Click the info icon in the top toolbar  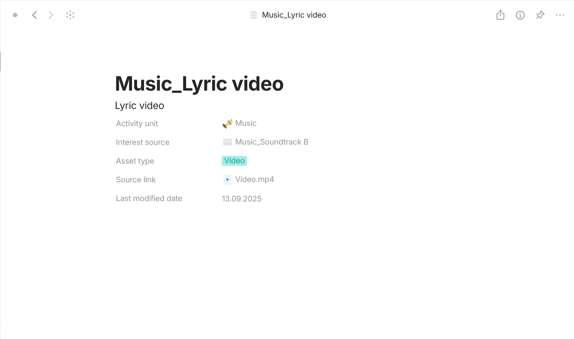(x=520, y=15)
